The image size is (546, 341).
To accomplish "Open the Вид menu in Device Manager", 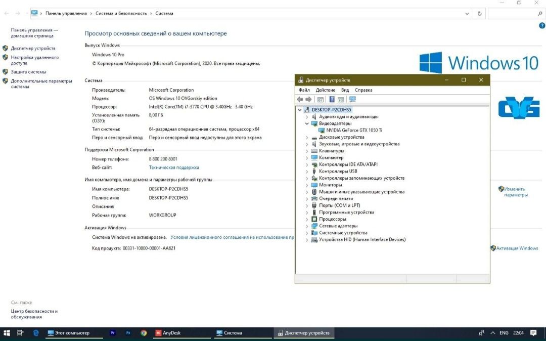I will point(345,90).
